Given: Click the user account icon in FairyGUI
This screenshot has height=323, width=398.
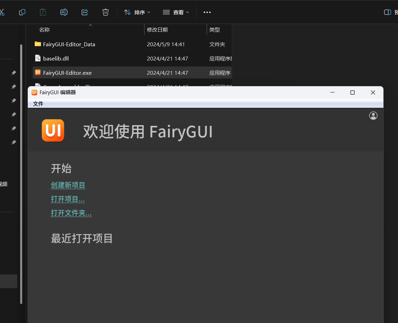Looking at the screenshot, I should [x=373, y=115].
